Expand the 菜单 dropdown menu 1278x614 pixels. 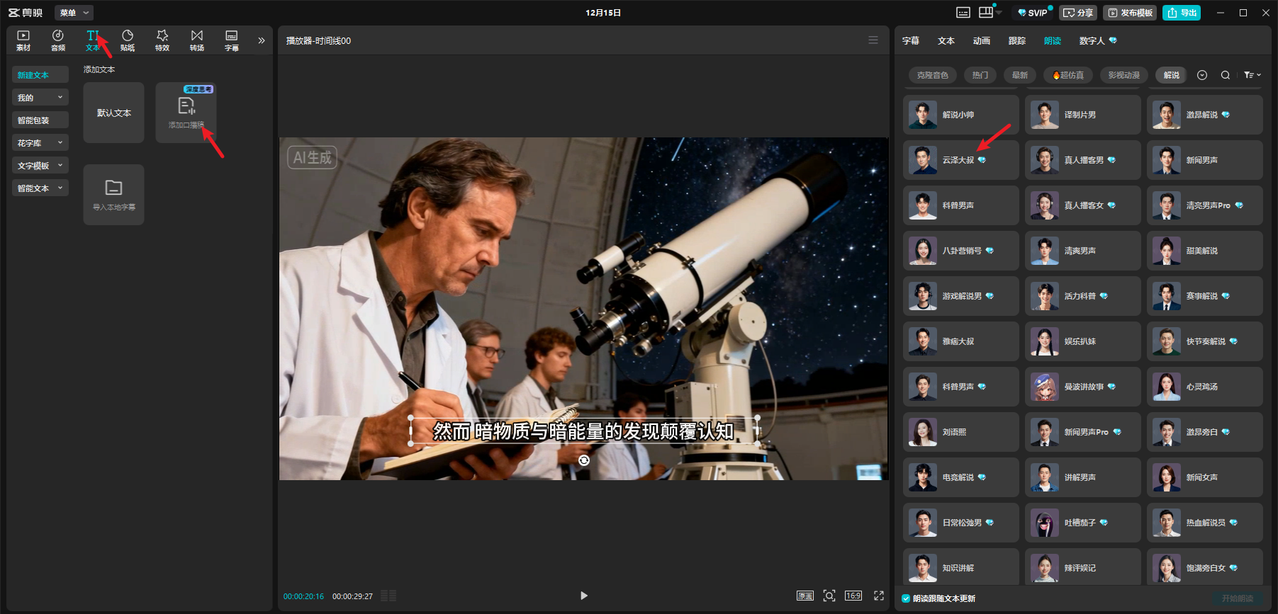coord(74,13)
